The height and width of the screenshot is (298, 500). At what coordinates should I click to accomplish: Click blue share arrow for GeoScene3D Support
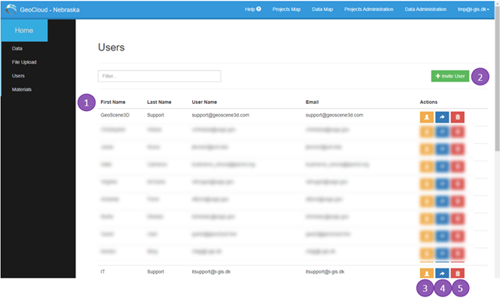coord(442,117)
